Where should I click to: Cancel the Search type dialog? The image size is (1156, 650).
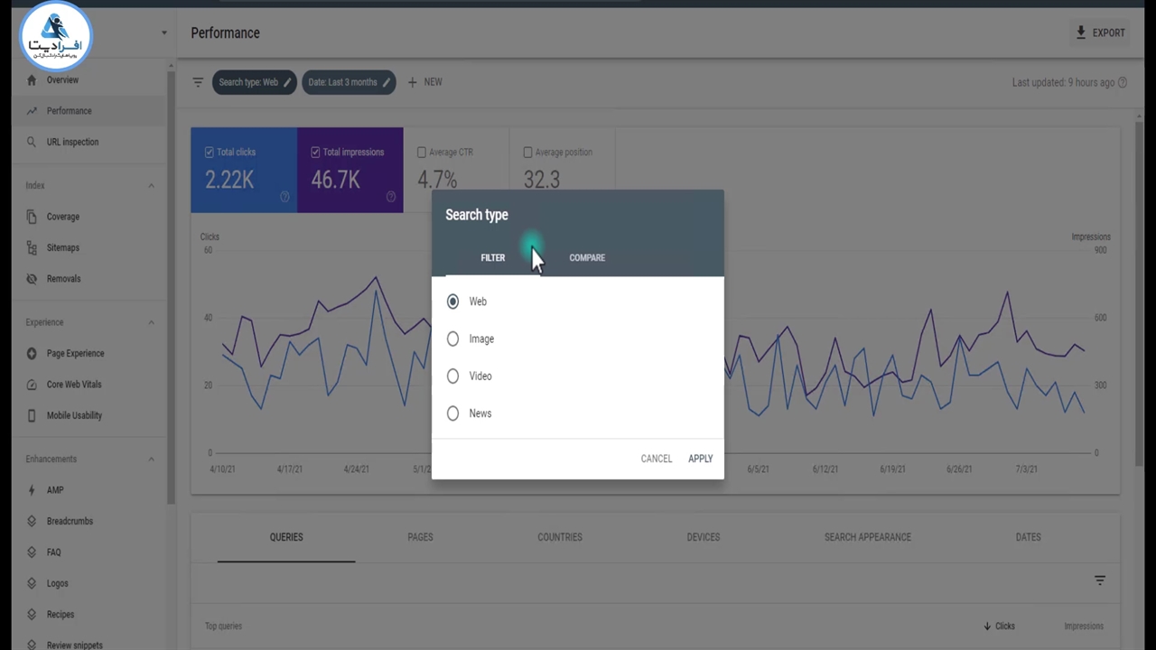coord(656,459)
